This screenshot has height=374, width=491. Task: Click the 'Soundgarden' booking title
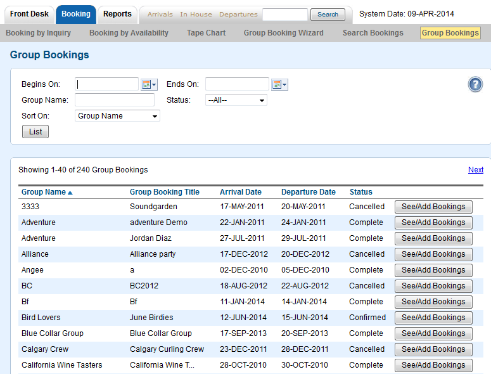pos(153,207)
